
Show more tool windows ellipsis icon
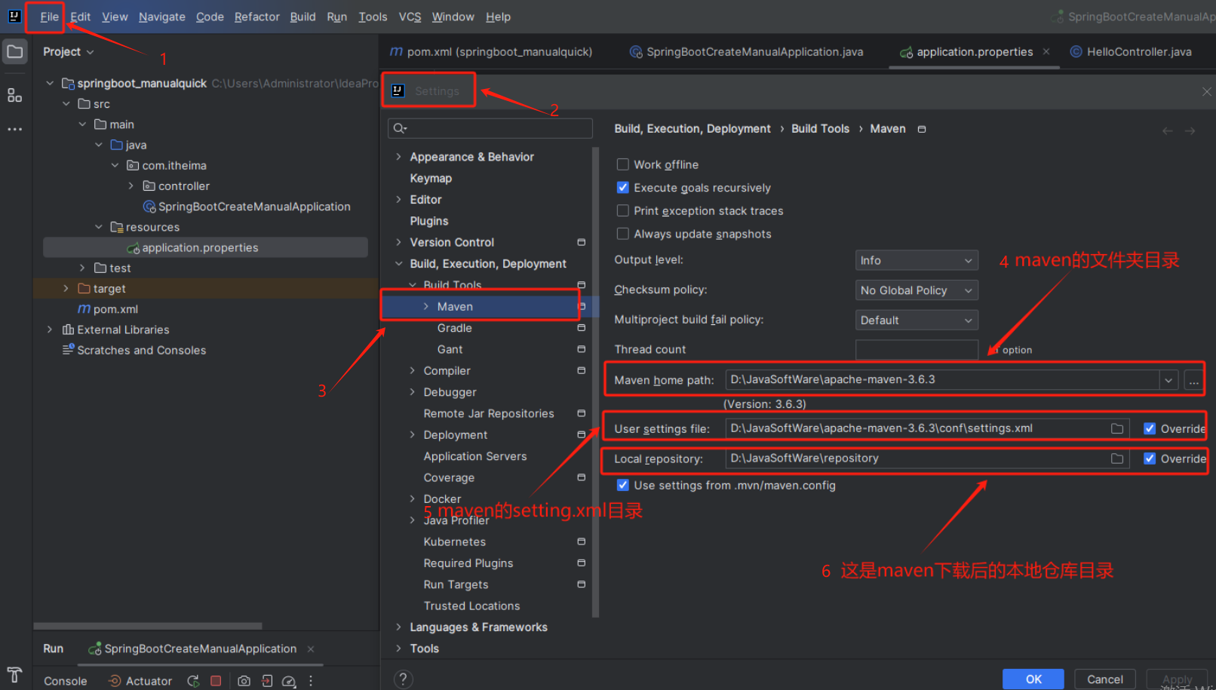coord(15,130)
